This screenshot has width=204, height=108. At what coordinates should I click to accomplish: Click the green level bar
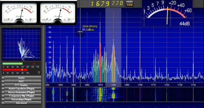(x=12, y=64)
